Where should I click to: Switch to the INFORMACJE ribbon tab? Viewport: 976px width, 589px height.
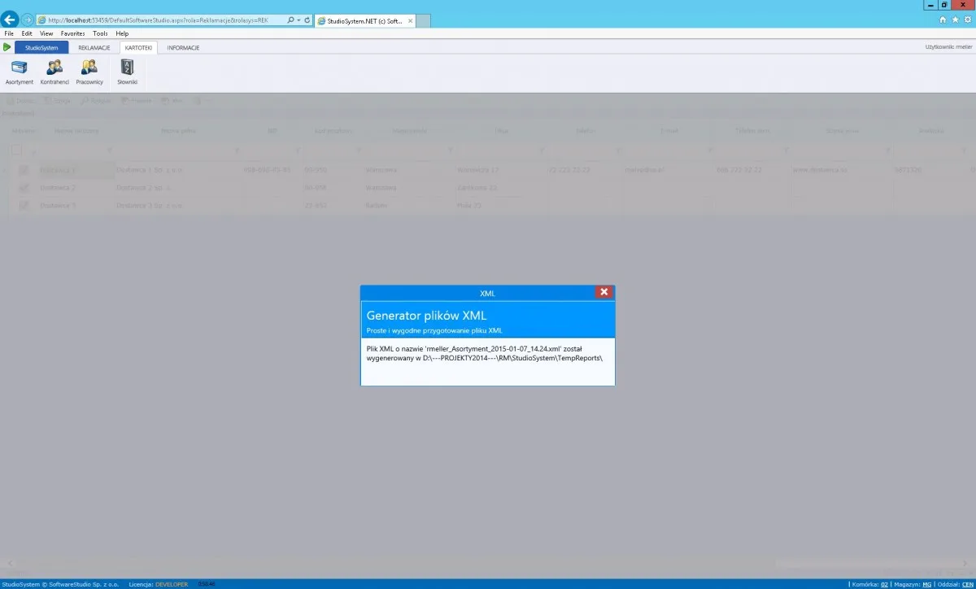pos(183,47)
